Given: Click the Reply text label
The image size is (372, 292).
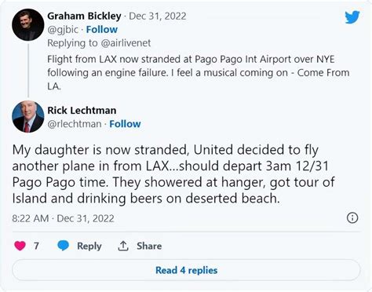Looking at the screenshot, I should pyautogui.click(x=89, y=246).
